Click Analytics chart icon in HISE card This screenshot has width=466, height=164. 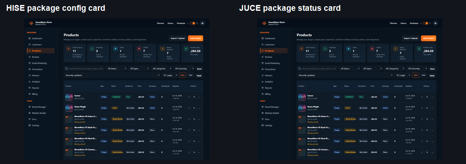(x=30, y=82)
